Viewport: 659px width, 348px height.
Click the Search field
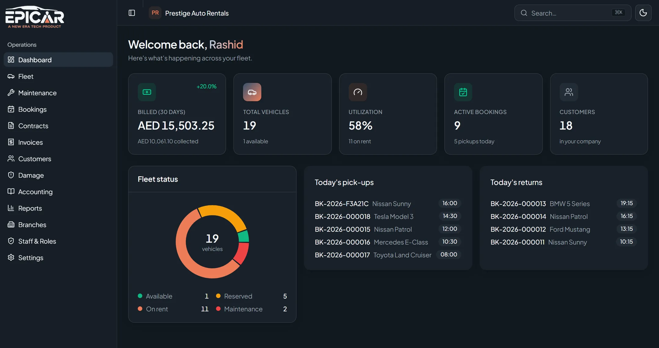(573, 13)
